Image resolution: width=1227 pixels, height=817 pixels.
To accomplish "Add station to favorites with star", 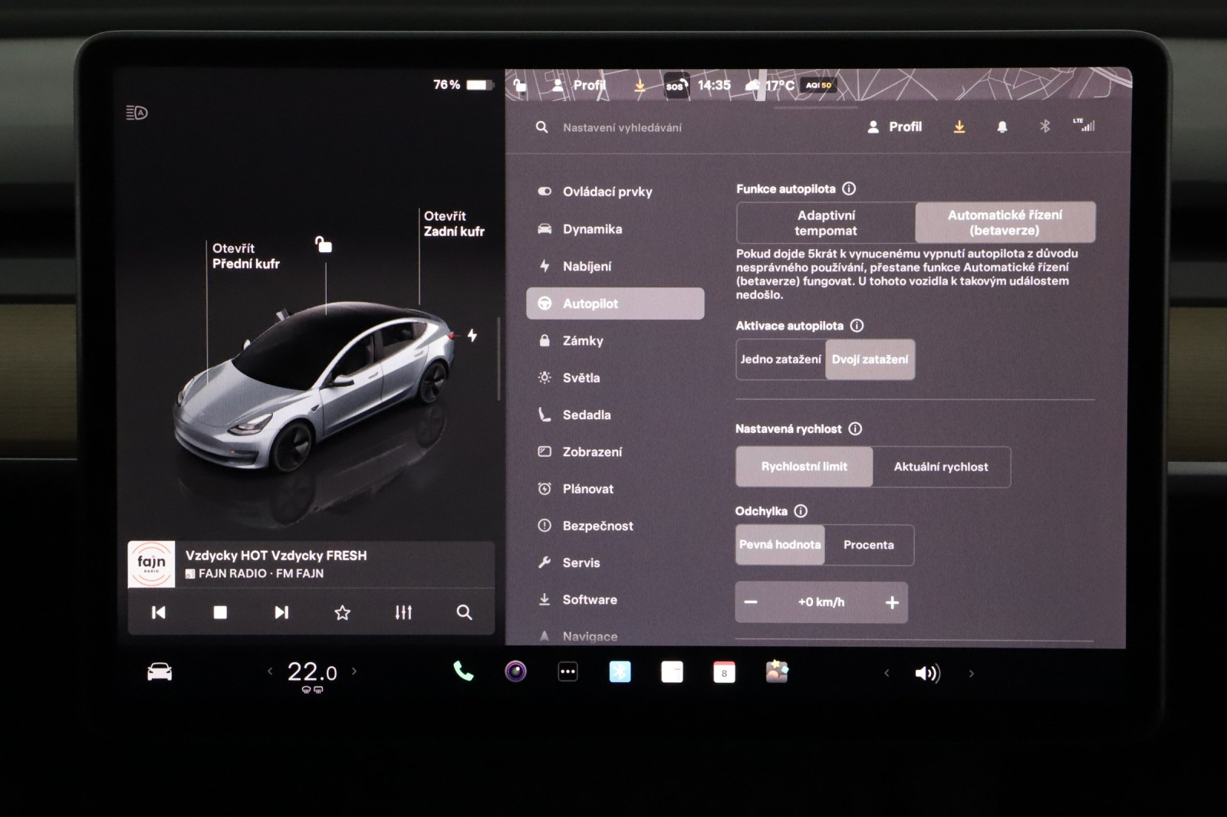I will point(342,612).
